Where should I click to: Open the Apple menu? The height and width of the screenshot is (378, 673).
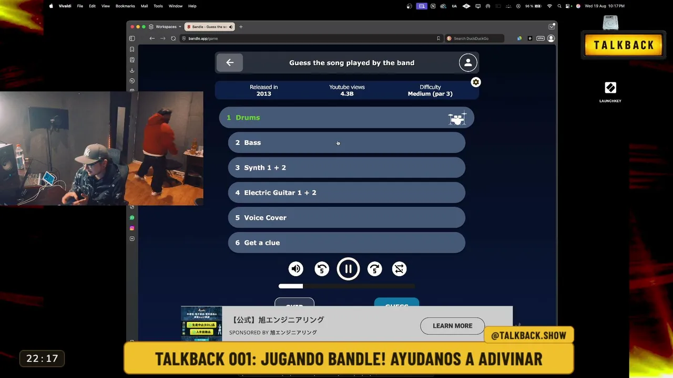[51, 6]
